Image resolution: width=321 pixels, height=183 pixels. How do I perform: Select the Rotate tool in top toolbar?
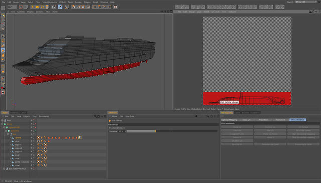[42, 7]
